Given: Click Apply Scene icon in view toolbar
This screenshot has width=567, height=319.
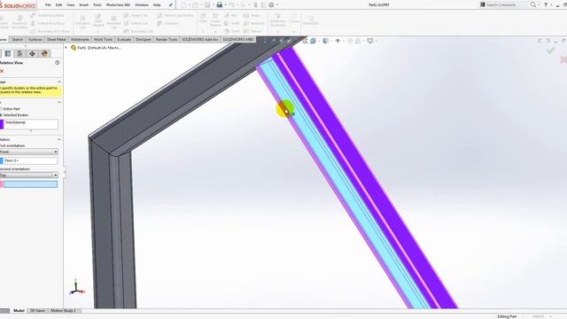Looking at the screenshot, I should tap(358, 41).
